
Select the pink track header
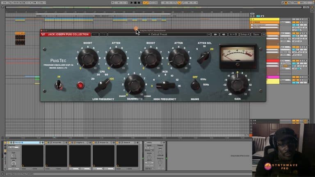[x=273, y=77]
